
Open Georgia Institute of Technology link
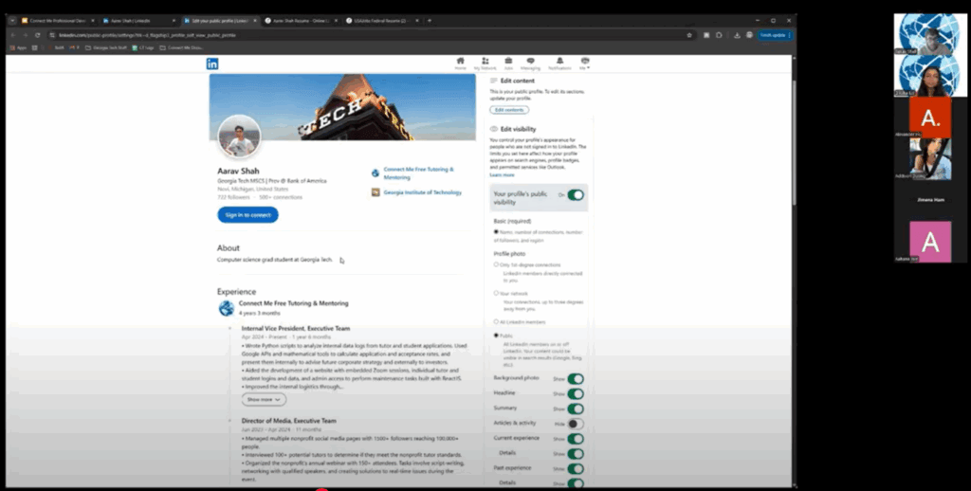(x=422, y=192)
